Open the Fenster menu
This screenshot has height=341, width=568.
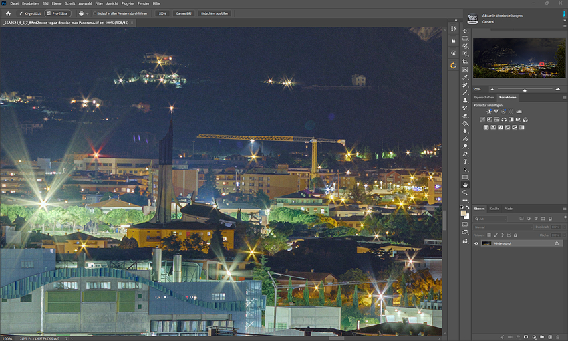pyautogui.click(x=144, y=3)
